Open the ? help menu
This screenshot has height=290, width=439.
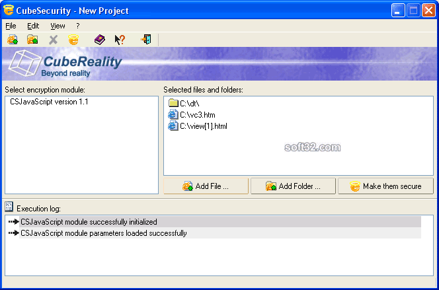coord(78,26)
